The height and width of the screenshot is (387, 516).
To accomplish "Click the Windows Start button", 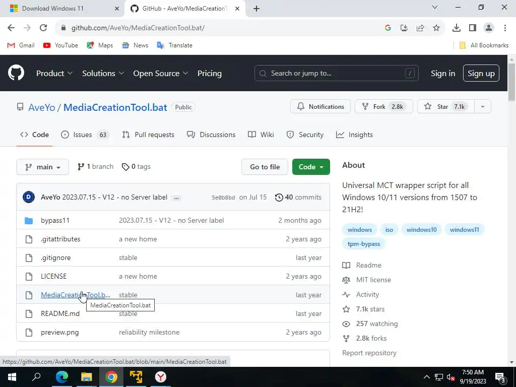I will 12,377.
